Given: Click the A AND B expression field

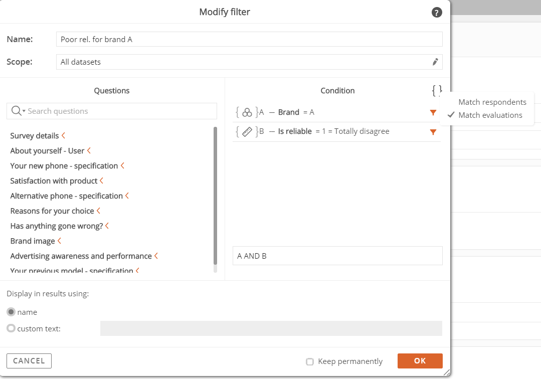Looking at the screenshot, I should pyautogui.click(x=337, y=256).
